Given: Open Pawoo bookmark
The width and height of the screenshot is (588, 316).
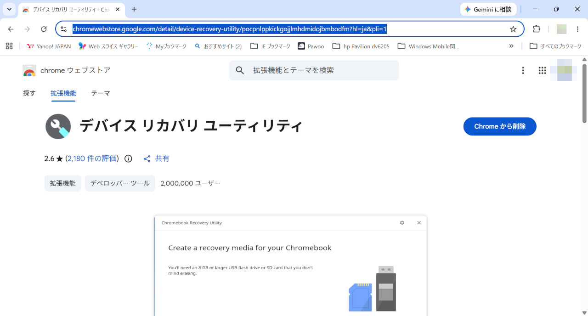Looking at the screenshot, I should (311, 46).
